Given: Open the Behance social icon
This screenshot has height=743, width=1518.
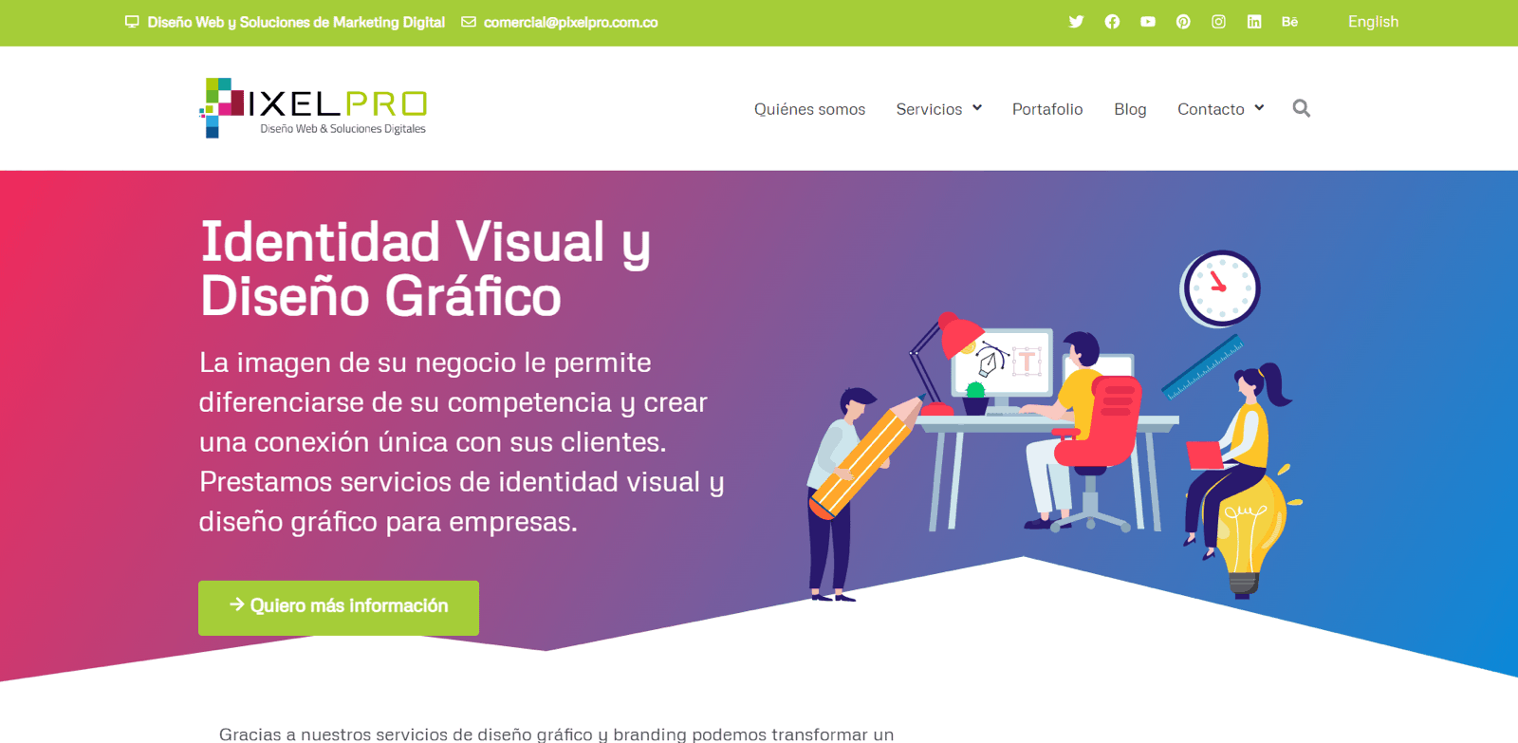Looking at the screenshot, I should pyautogui.click(x=1289, y=22).
